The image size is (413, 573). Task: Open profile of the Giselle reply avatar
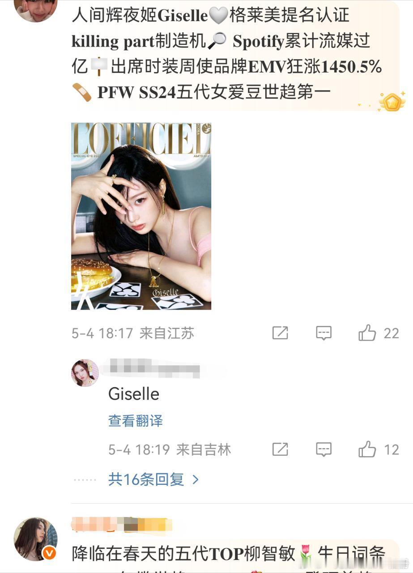[x=85, y=372]
